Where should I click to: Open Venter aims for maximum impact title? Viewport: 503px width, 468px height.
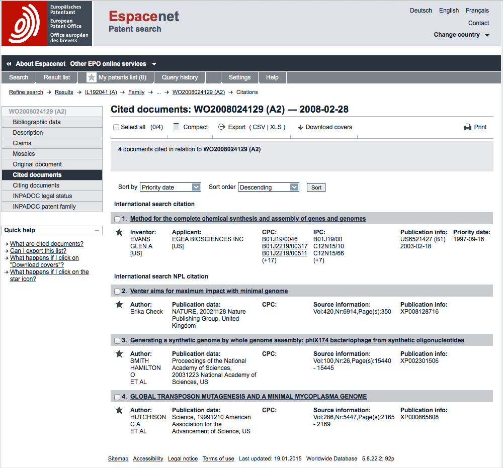[x=209, y=291]
